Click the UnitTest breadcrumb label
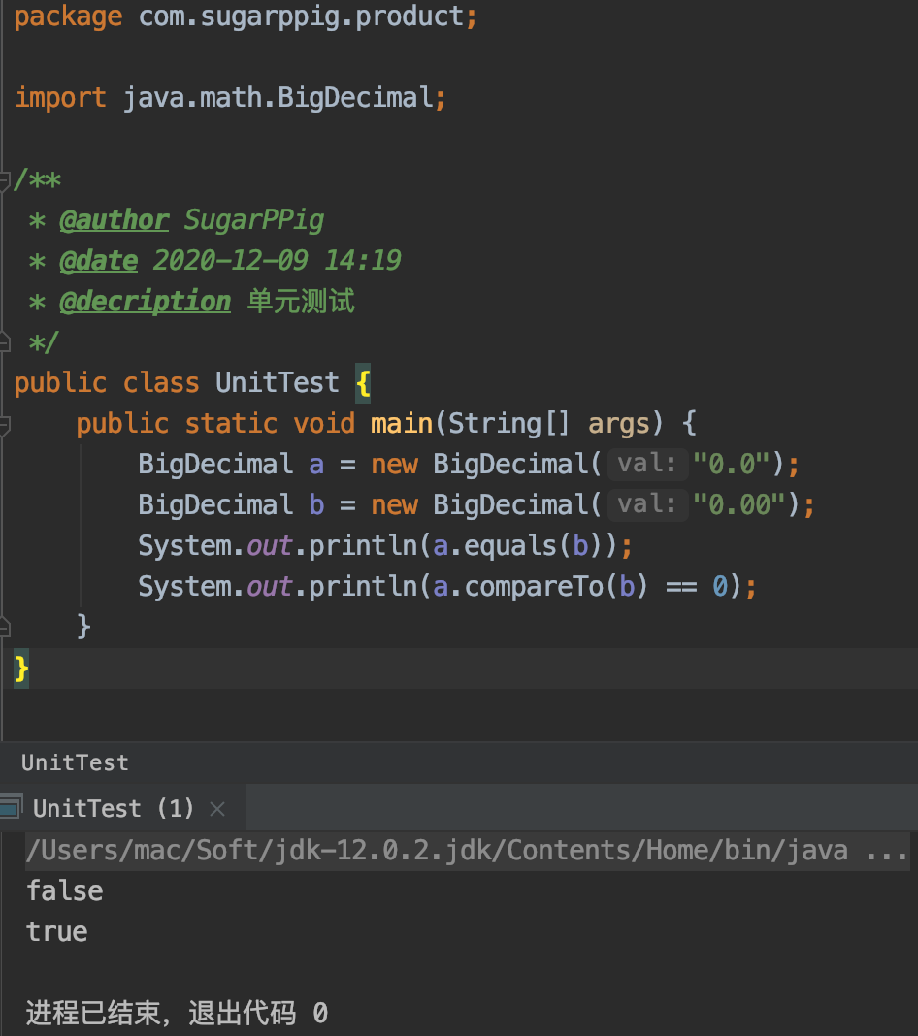 (x=75, y=762)
